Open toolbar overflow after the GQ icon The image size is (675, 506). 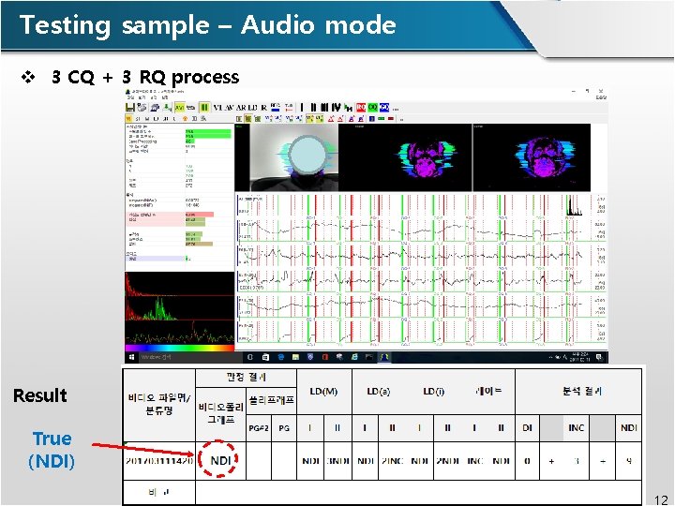396,109
